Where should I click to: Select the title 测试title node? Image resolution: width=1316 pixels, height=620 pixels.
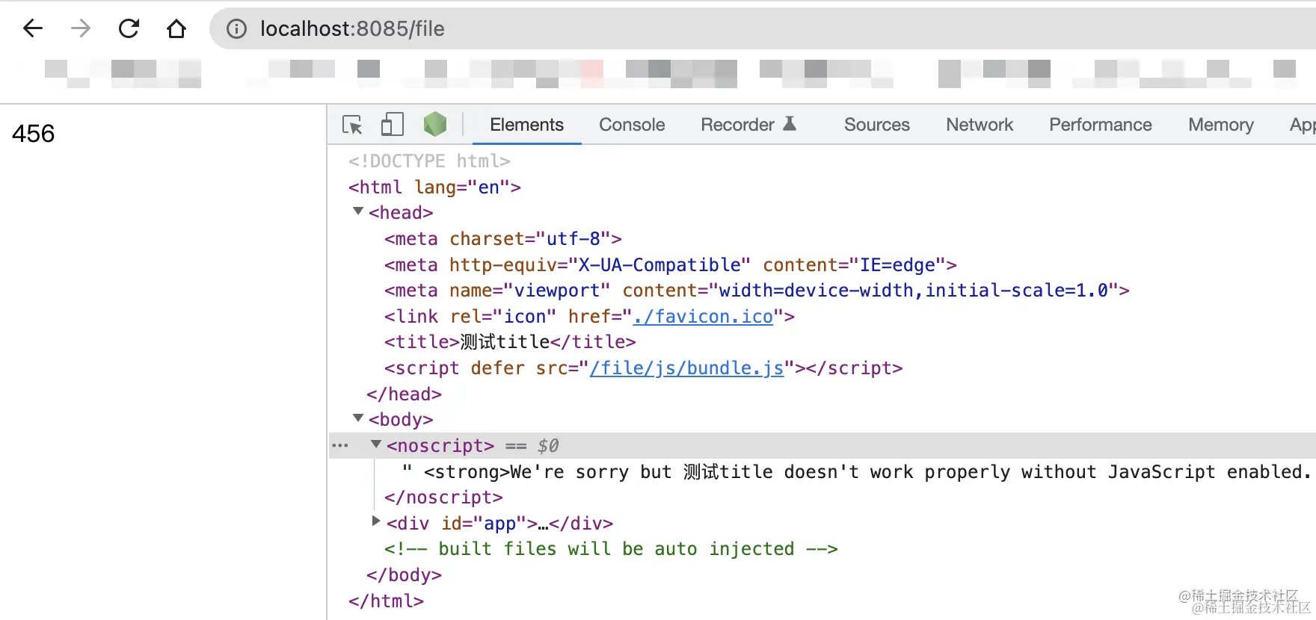[x=510, y=342]
